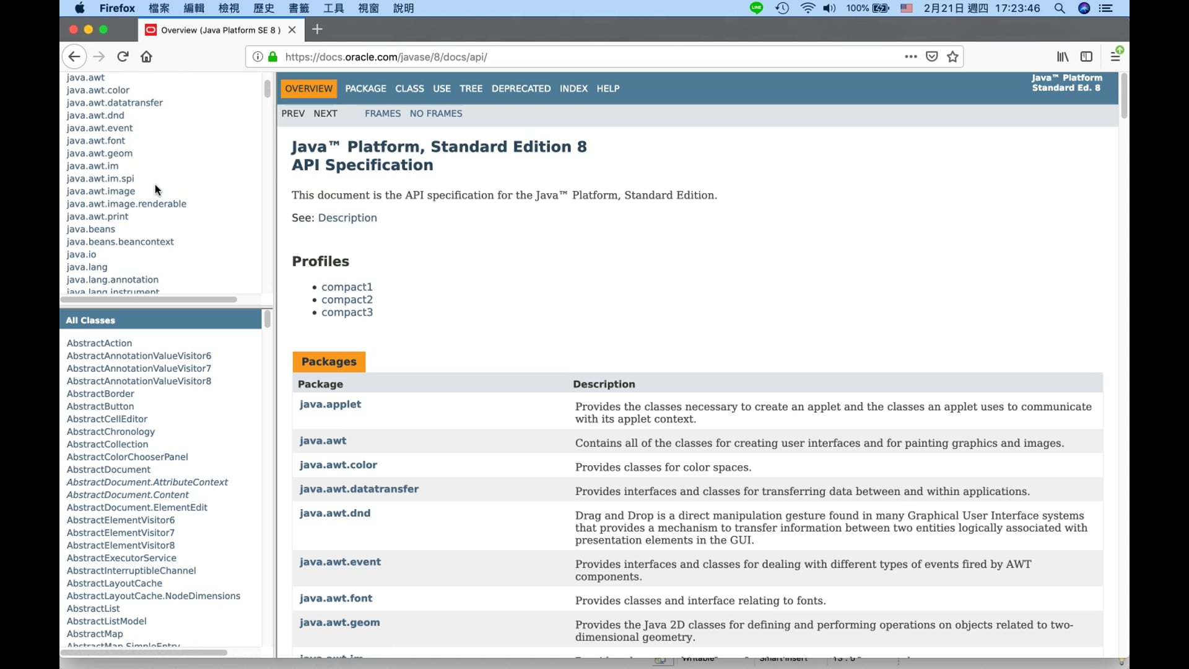
Task: Select the compact2 profile link
Action: 347,300
